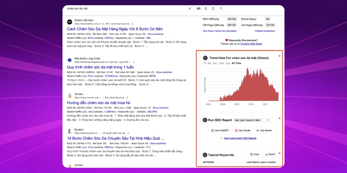347x173 pixels.
Task: Click the 306.04K website keywords link
Action: [152, 112]
